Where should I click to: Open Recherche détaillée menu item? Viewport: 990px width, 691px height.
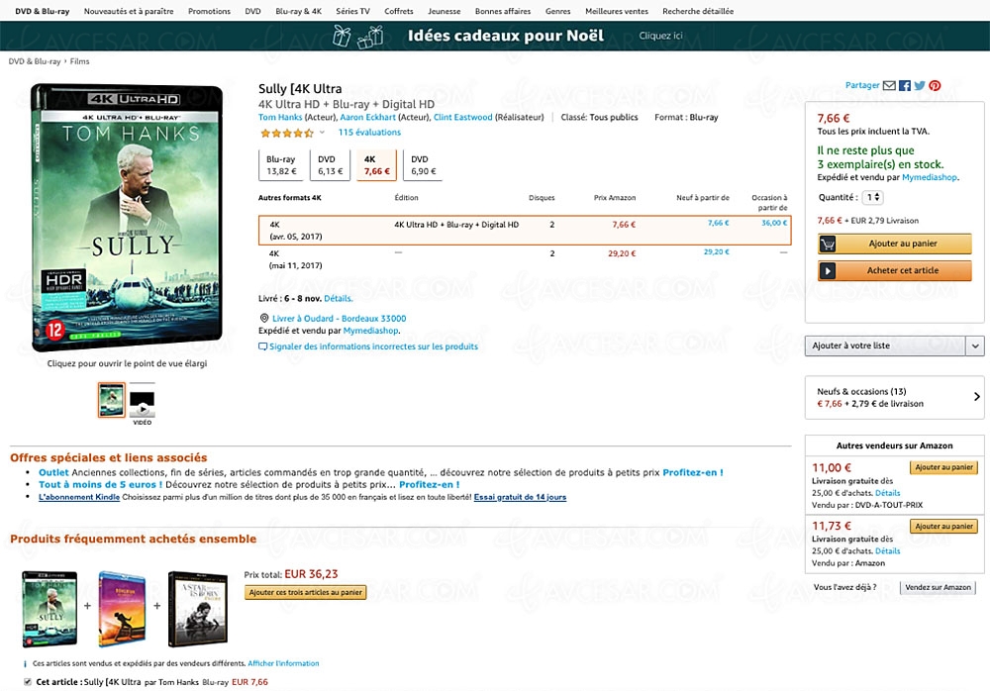coord(698,11)
